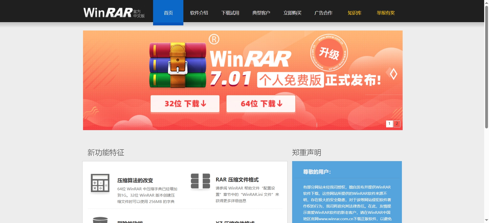The image size is (489, 223).
Task: Click the WinRAR books archive icon
Action: point(178,65)
